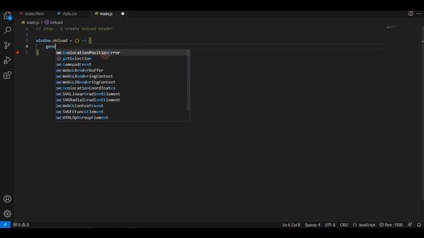This screenshot has height=238, width=424.
Task: Click the window.onload code line
Action: pyautogui.click(x=64, y=40)
